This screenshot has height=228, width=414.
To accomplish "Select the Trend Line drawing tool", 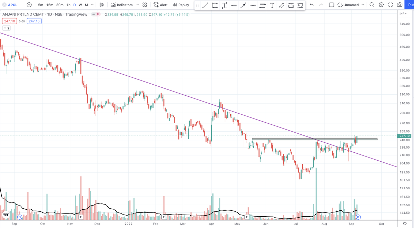I will 205,5.
